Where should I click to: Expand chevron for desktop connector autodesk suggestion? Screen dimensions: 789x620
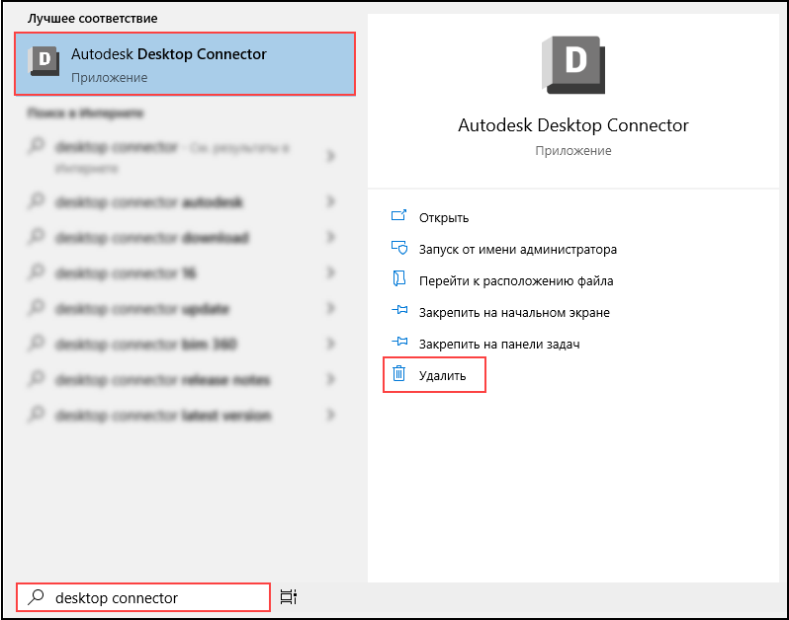pyautogui.click(x=330, y=201)
